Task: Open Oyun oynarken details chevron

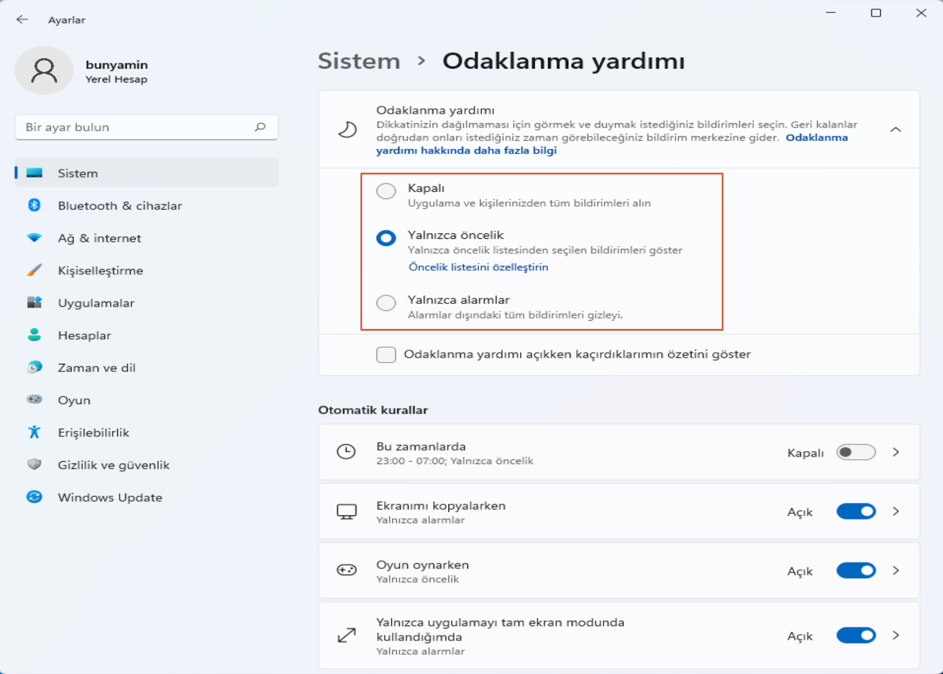Action: pyautogui.click(x=896, y=570)
